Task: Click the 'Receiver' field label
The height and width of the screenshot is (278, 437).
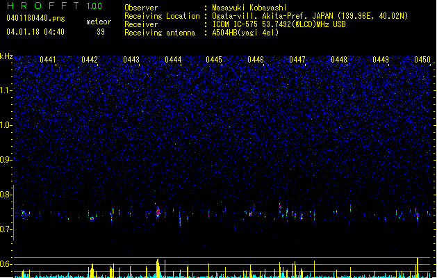Action: pyautogui.click(x=141, y=24)
